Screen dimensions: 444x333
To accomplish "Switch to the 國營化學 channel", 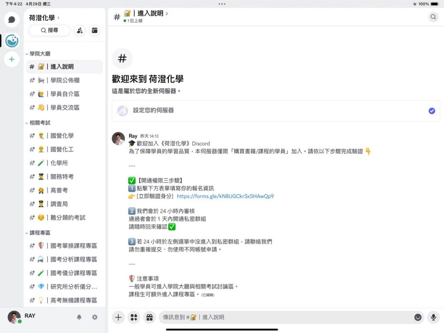I will pos(62,136).
